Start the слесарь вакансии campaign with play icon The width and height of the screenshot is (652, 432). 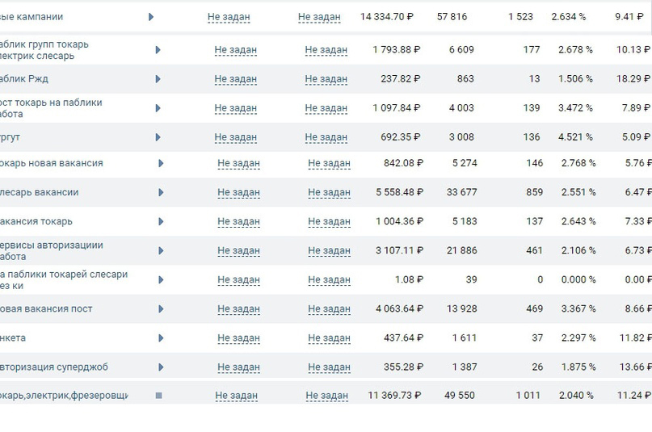coord(161,192)
